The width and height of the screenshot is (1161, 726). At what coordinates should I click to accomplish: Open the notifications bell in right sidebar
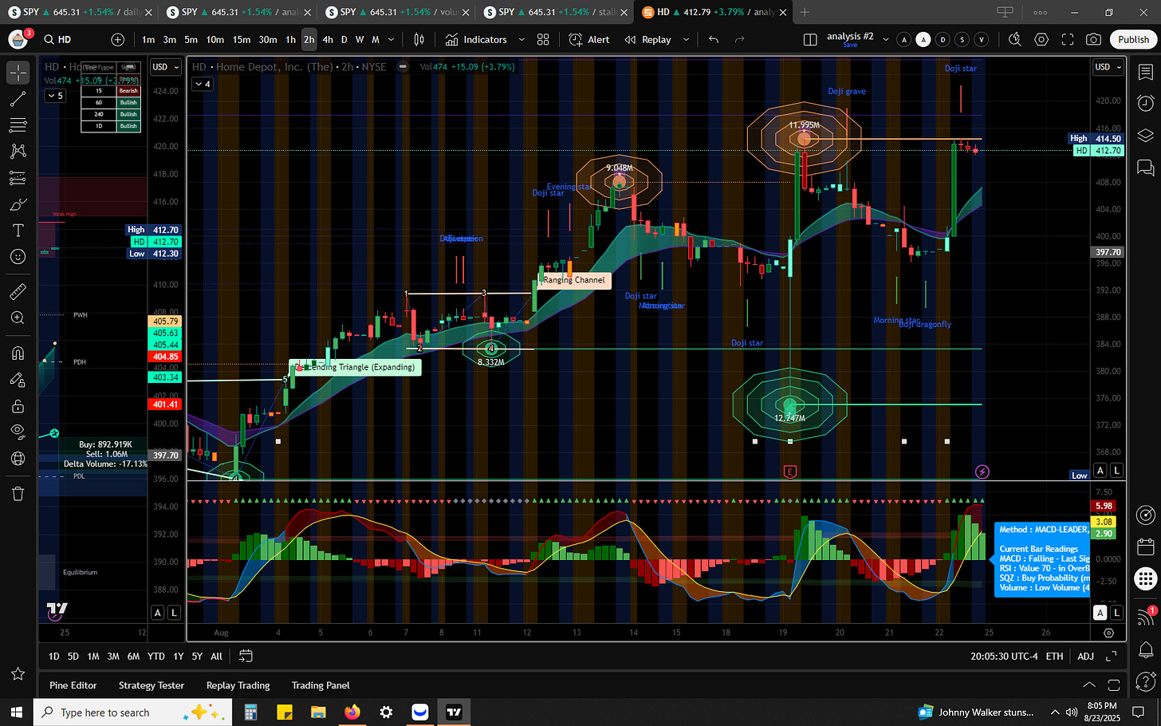1146,649
